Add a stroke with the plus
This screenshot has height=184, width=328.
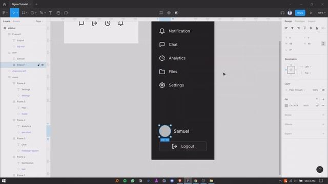pyautogui.click(x=323, y=115)
